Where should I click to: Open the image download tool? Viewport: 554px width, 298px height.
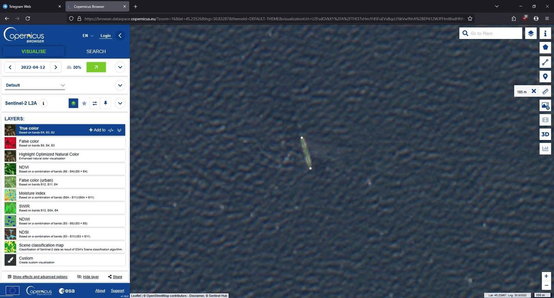[x=545, y=105]
